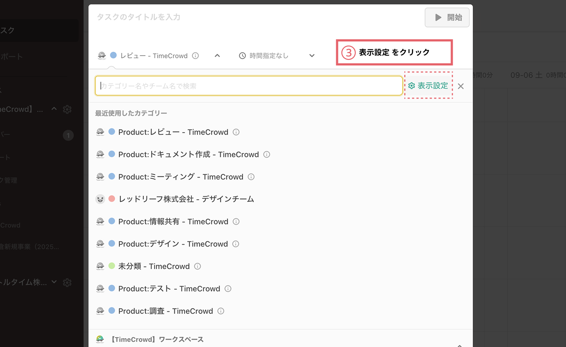Click the red team emoji icon beside レッドリーフ株式会社
This screenshot has width=566, height=347.
click(x=100, y=199)
